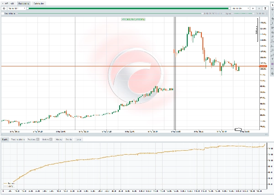Open the Log tab
The width and height of the screenshot is (274, 195).
coord(79,140)
